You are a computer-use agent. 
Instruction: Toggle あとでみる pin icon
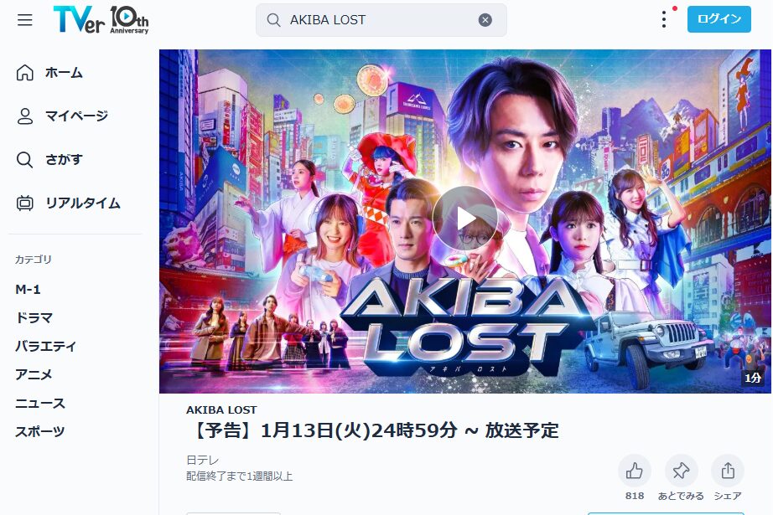[x=681, y=471]
